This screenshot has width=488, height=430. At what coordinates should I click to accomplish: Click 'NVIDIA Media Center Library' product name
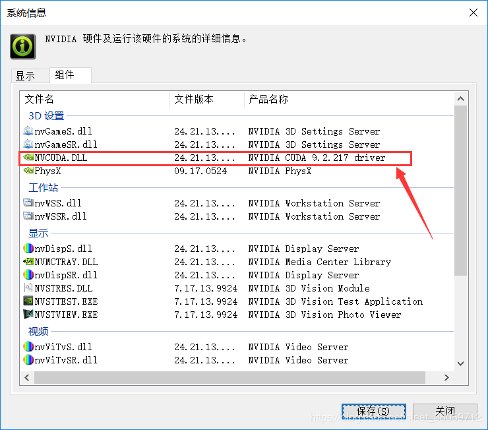tap(320, 262)
